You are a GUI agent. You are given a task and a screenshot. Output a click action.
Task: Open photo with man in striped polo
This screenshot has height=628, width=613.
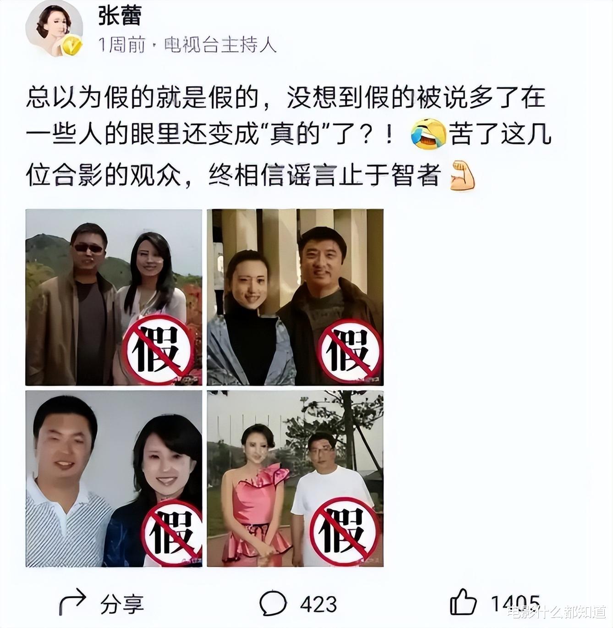point(114,479)
